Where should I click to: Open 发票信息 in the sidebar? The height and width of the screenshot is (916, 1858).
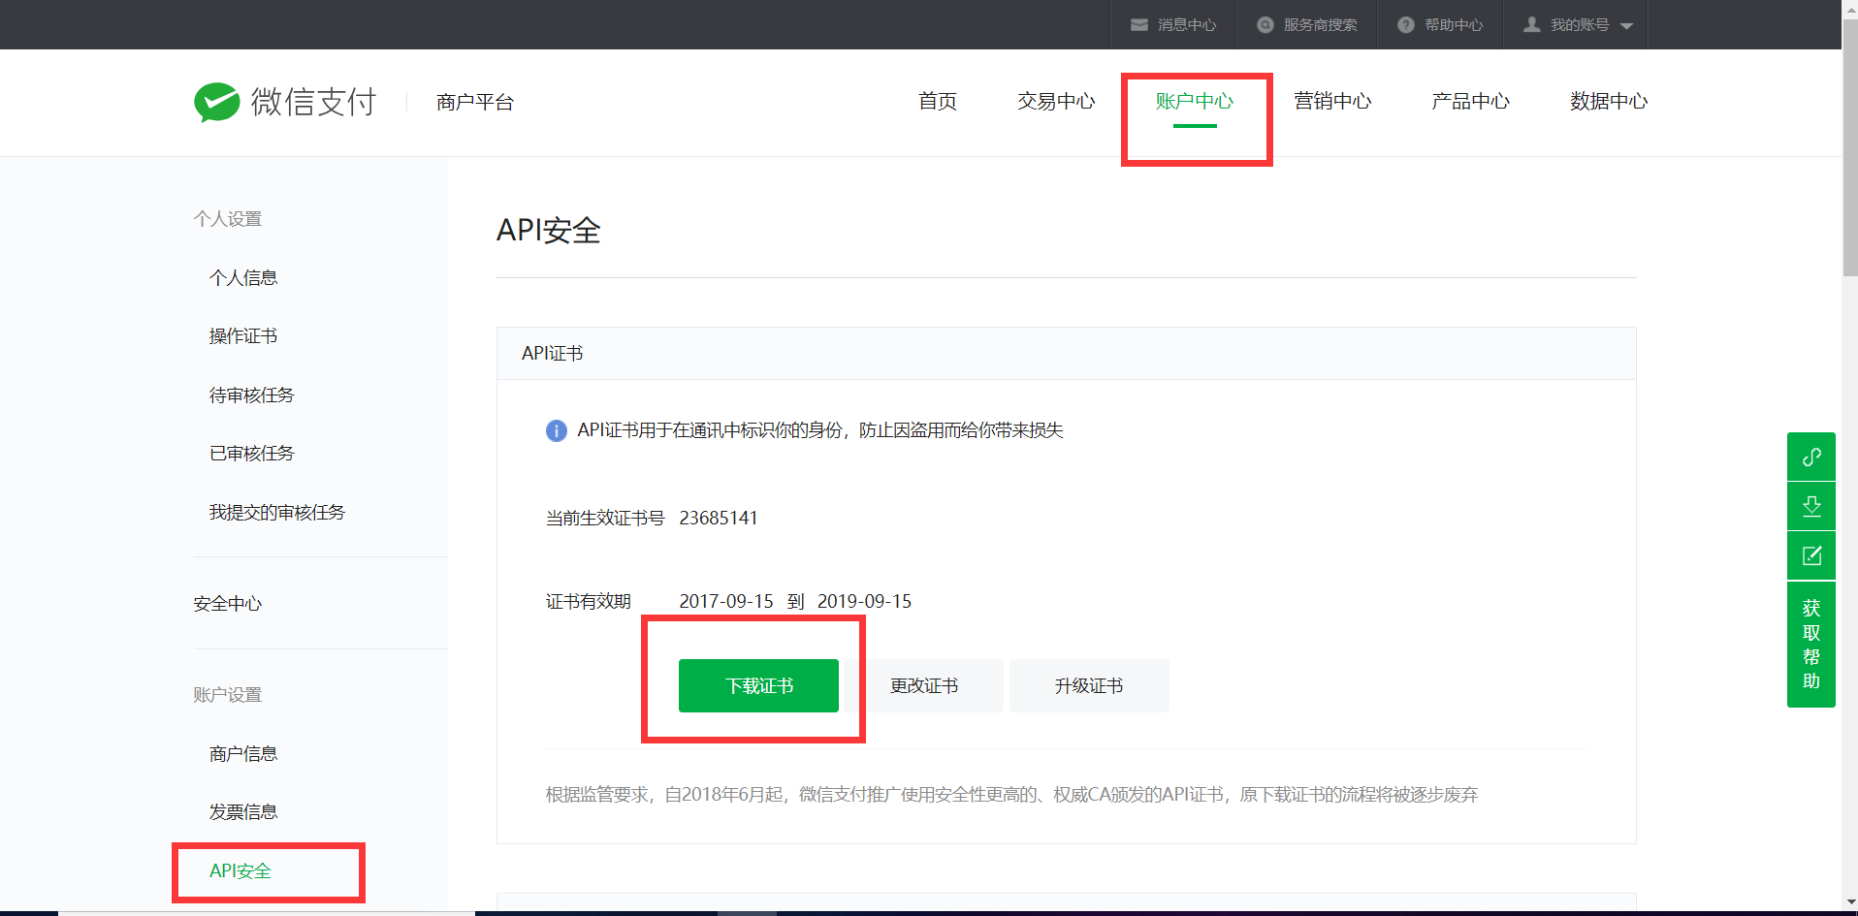[x=243, y=812]
